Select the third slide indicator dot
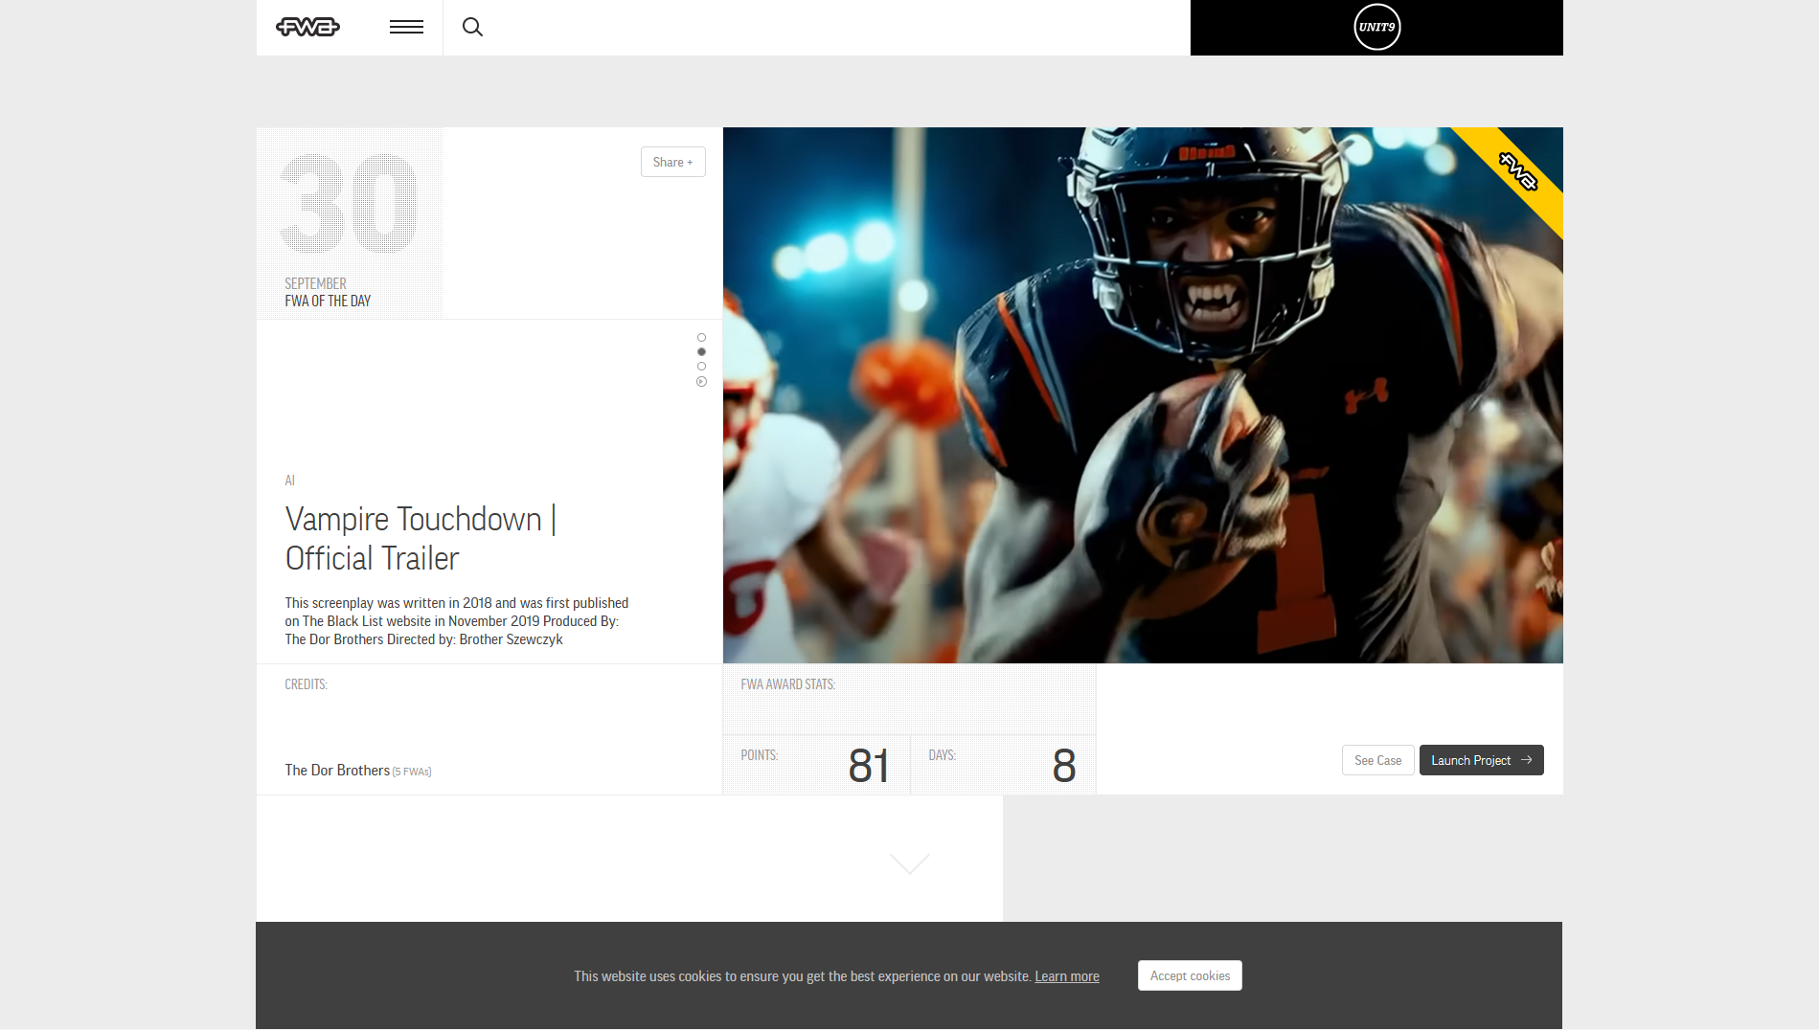This screenshot has width=1819, height=1030. point(701,367)
